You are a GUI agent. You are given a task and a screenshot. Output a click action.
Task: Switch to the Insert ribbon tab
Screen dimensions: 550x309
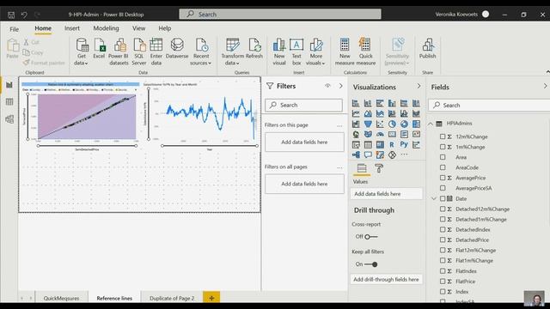click(x=72, y=28)
